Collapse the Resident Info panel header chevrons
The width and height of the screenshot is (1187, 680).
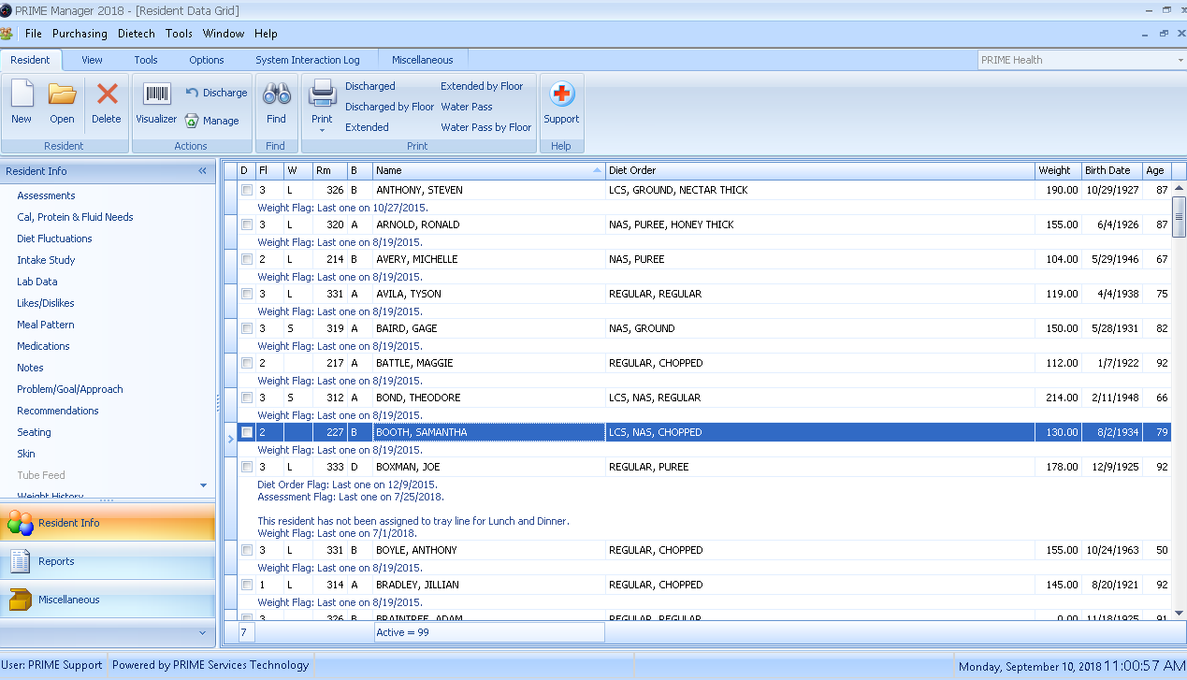(x=202, y=171)
